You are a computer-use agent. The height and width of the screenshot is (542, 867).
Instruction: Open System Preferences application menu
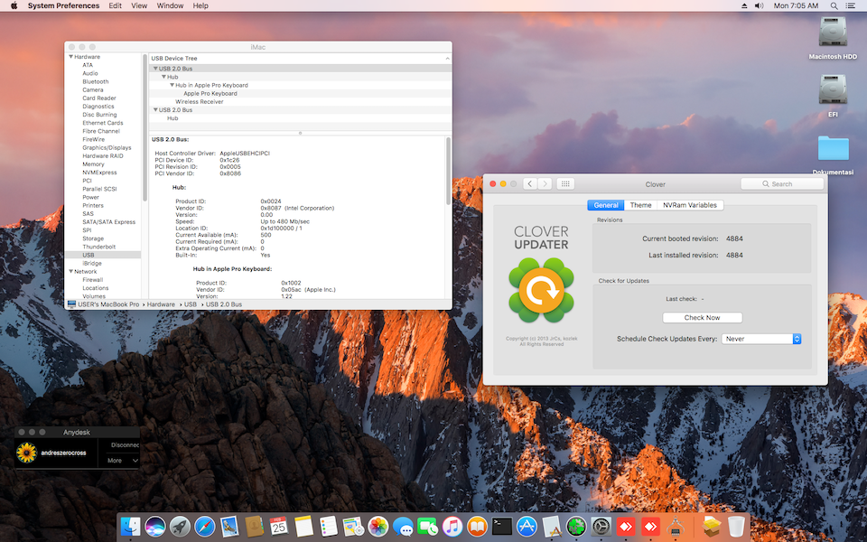coord(63,5)
